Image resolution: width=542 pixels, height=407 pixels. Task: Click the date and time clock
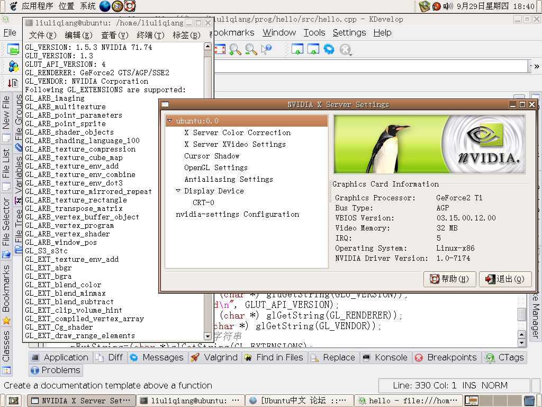point(495,6)
